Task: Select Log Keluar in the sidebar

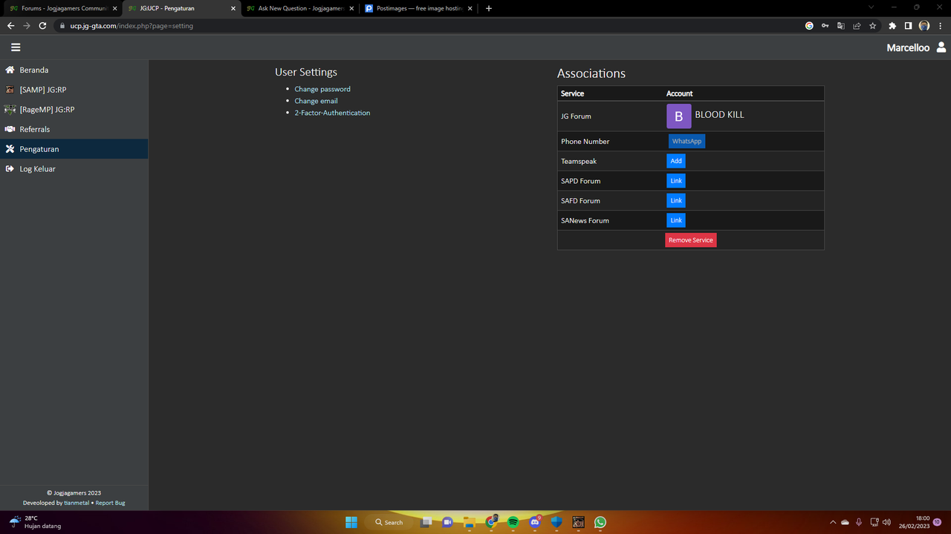Action: pos(74,169)
